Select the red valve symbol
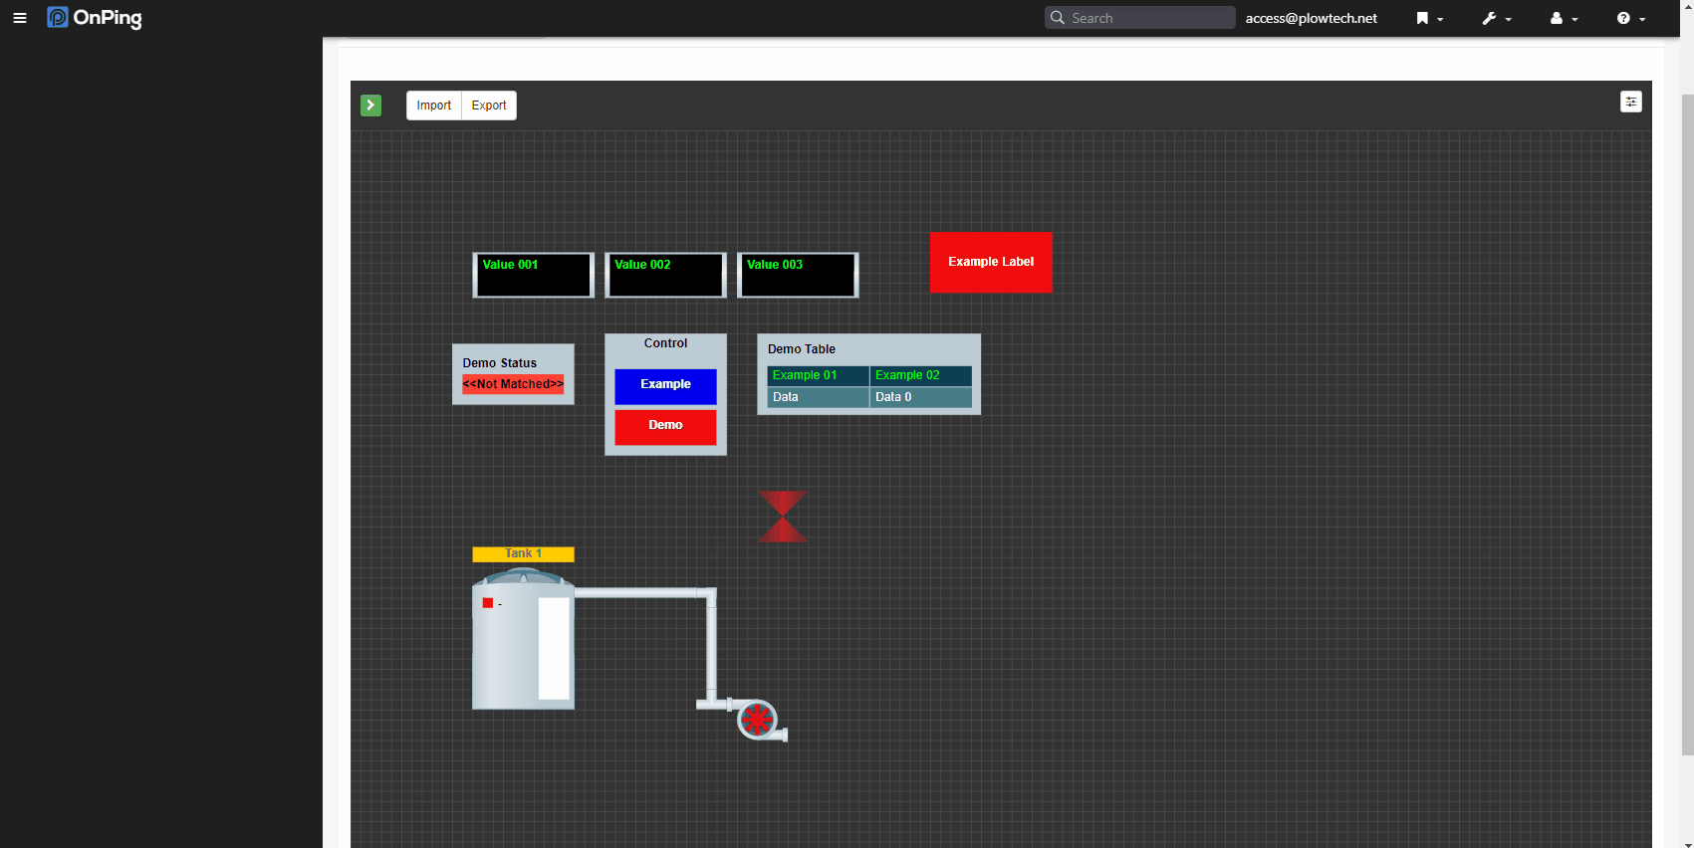 click(783, 517)
